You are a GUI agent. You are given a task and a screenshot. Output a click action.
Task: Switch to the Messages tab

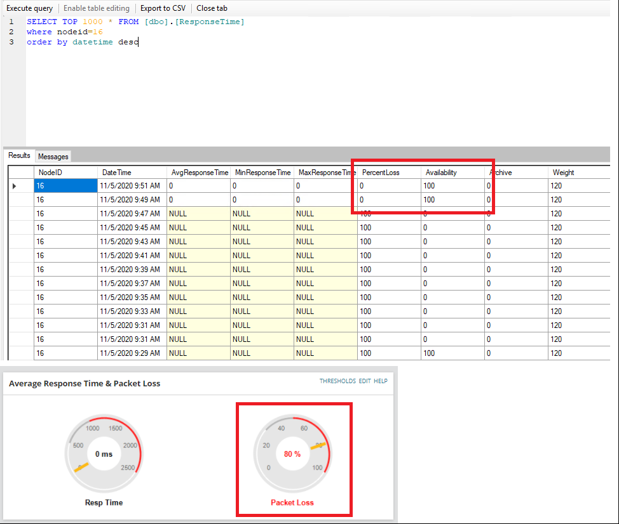point(53,156)
